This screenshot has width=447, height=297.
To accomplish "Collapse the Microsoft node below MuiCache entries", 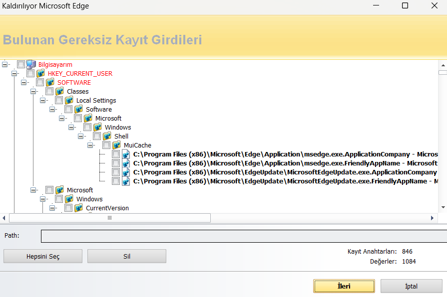I will 33,190.
